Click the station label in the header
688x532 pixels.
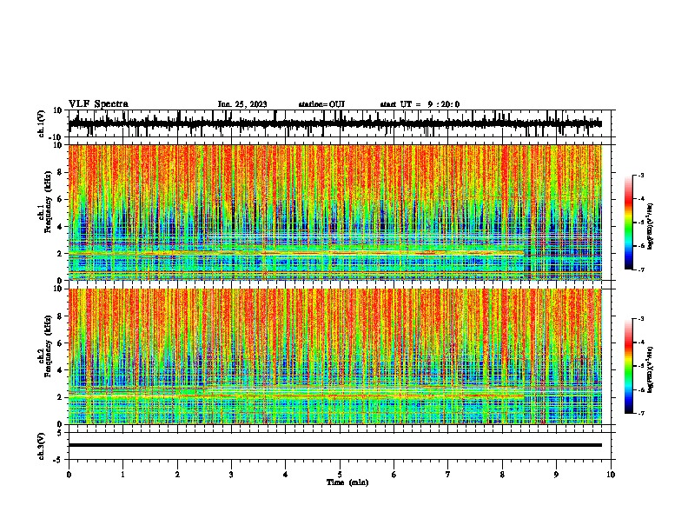[321, 104]
